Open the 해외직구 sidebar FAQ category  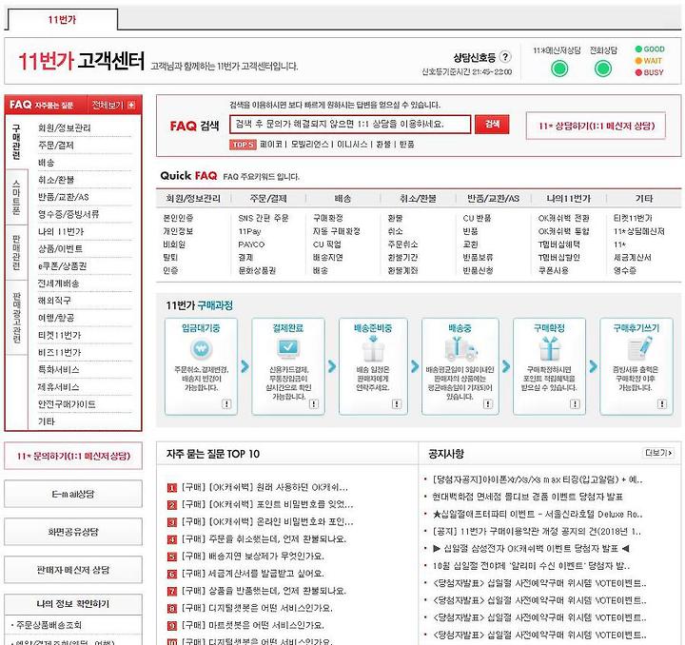click(54, 301)
